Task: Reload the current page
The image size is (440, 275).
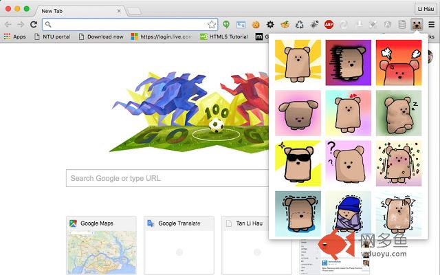Action: coord(34,25)
